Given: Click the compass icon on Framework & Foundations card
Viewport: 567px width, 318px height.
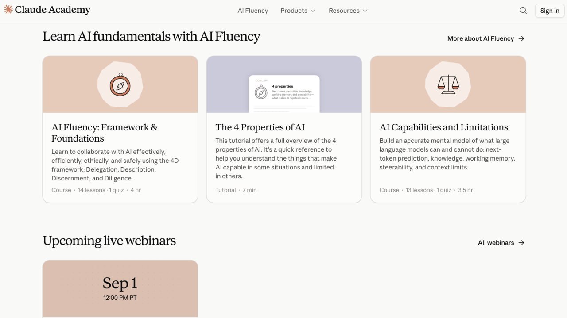Looking at the screenshot, I should coord(120,85).
